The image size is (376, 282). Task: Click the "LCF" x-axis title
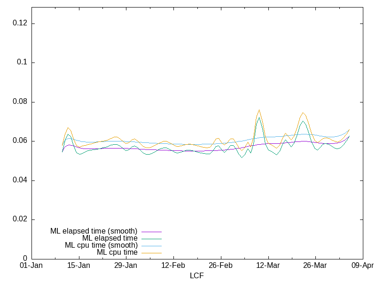tap(196, 275)
